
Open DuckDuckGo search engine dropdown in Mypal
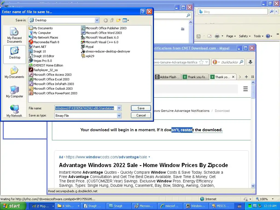(216, 62)
